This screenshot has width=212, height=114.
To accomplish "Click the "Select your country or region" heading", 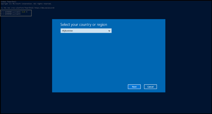I will click(x=84, y=25).
